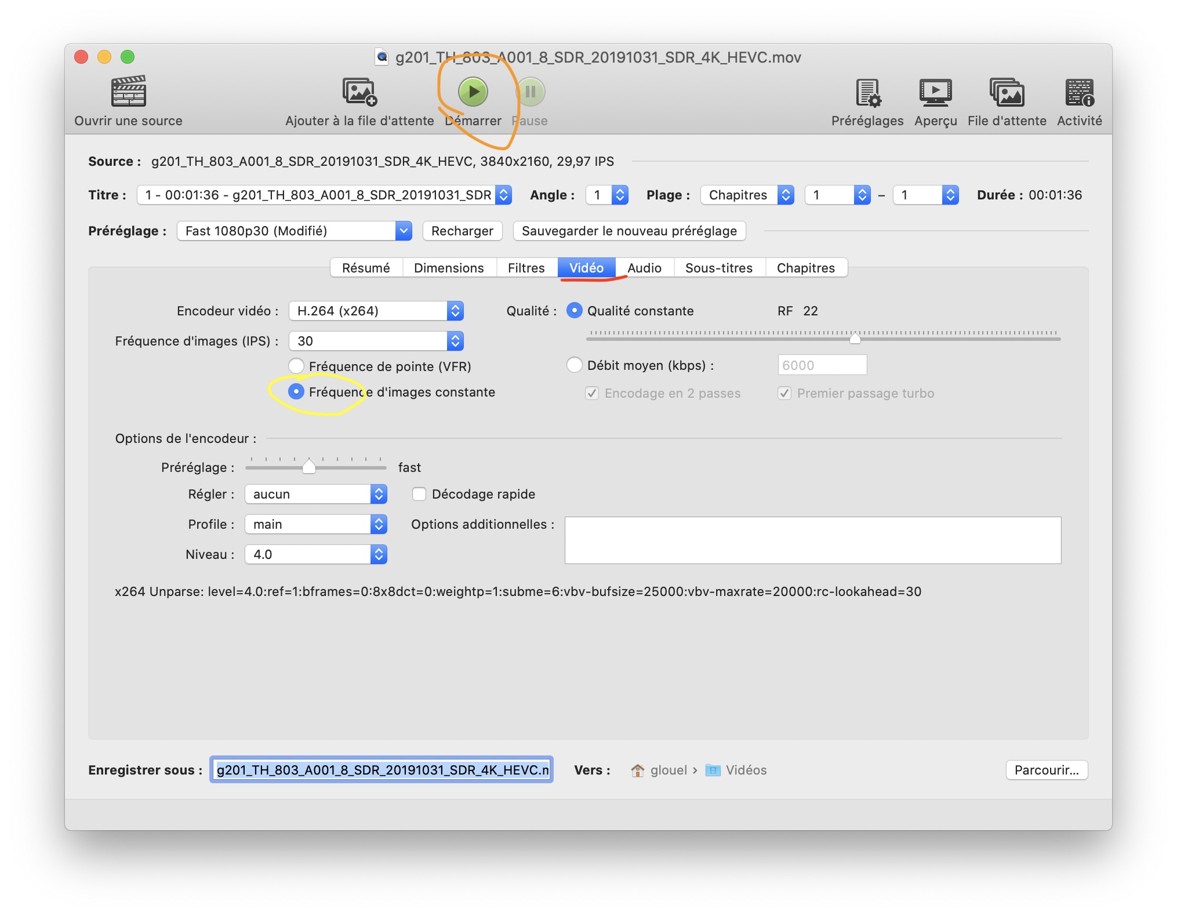Switch to the Dimensions tab
This screenshot has width=1177, height=916.
click(449, 268)
